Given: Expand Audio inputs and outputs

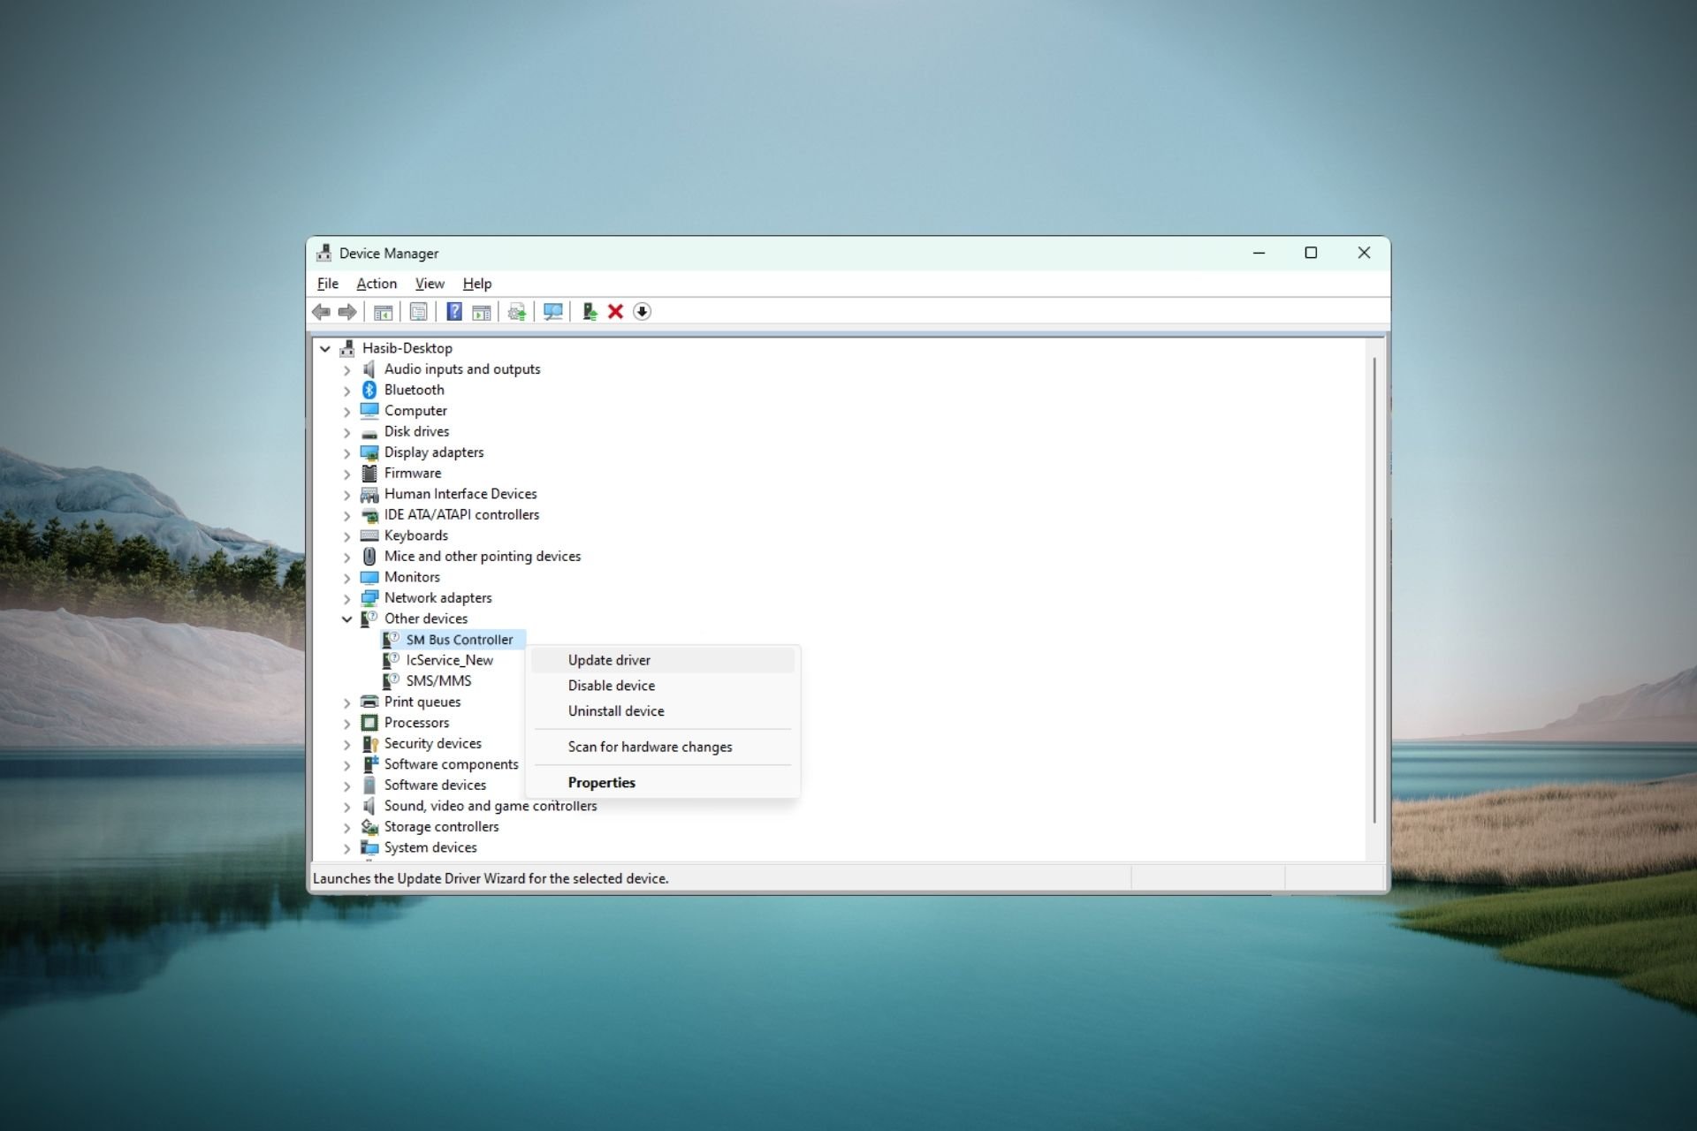Looking at the screenshot, I should (x=346, y=370).
